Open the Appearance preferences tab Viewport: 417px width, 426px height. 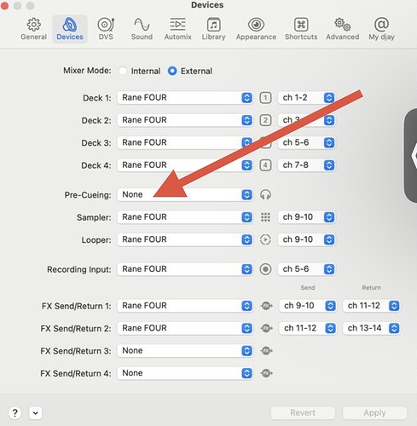point(256,29)
